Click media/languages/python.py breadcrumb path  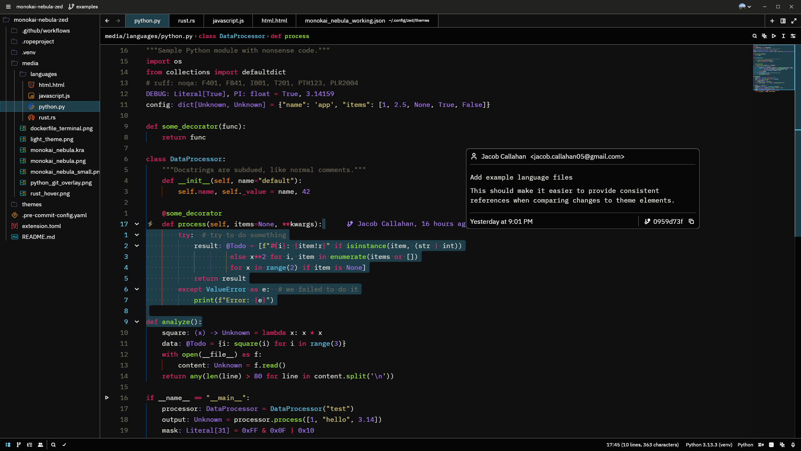point(149,36)
